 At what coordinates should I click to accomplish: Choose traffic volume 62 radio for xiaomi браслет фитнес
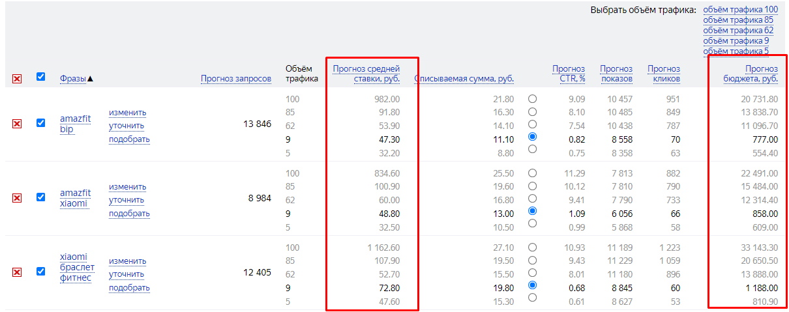(533, 272)
